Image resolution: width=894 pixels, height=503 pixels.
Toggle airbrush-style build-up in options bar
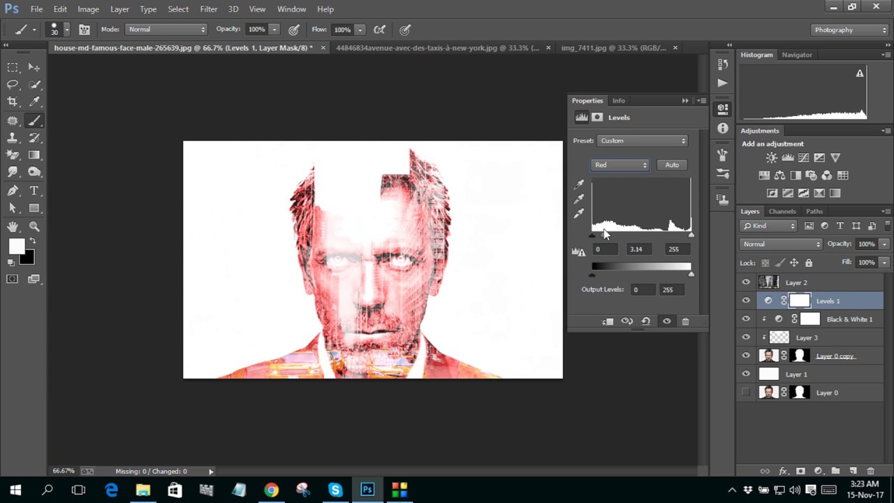[379, 29]
